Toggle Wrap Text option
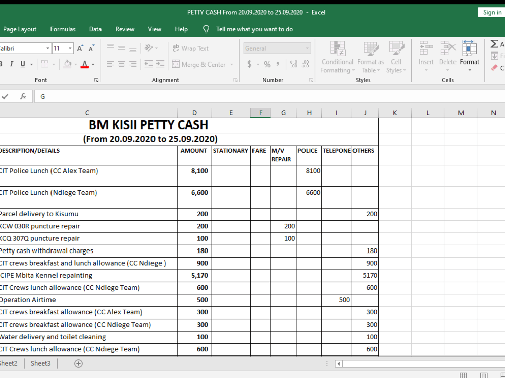Viewport: 505px width, 378px height. pos(190,48)
